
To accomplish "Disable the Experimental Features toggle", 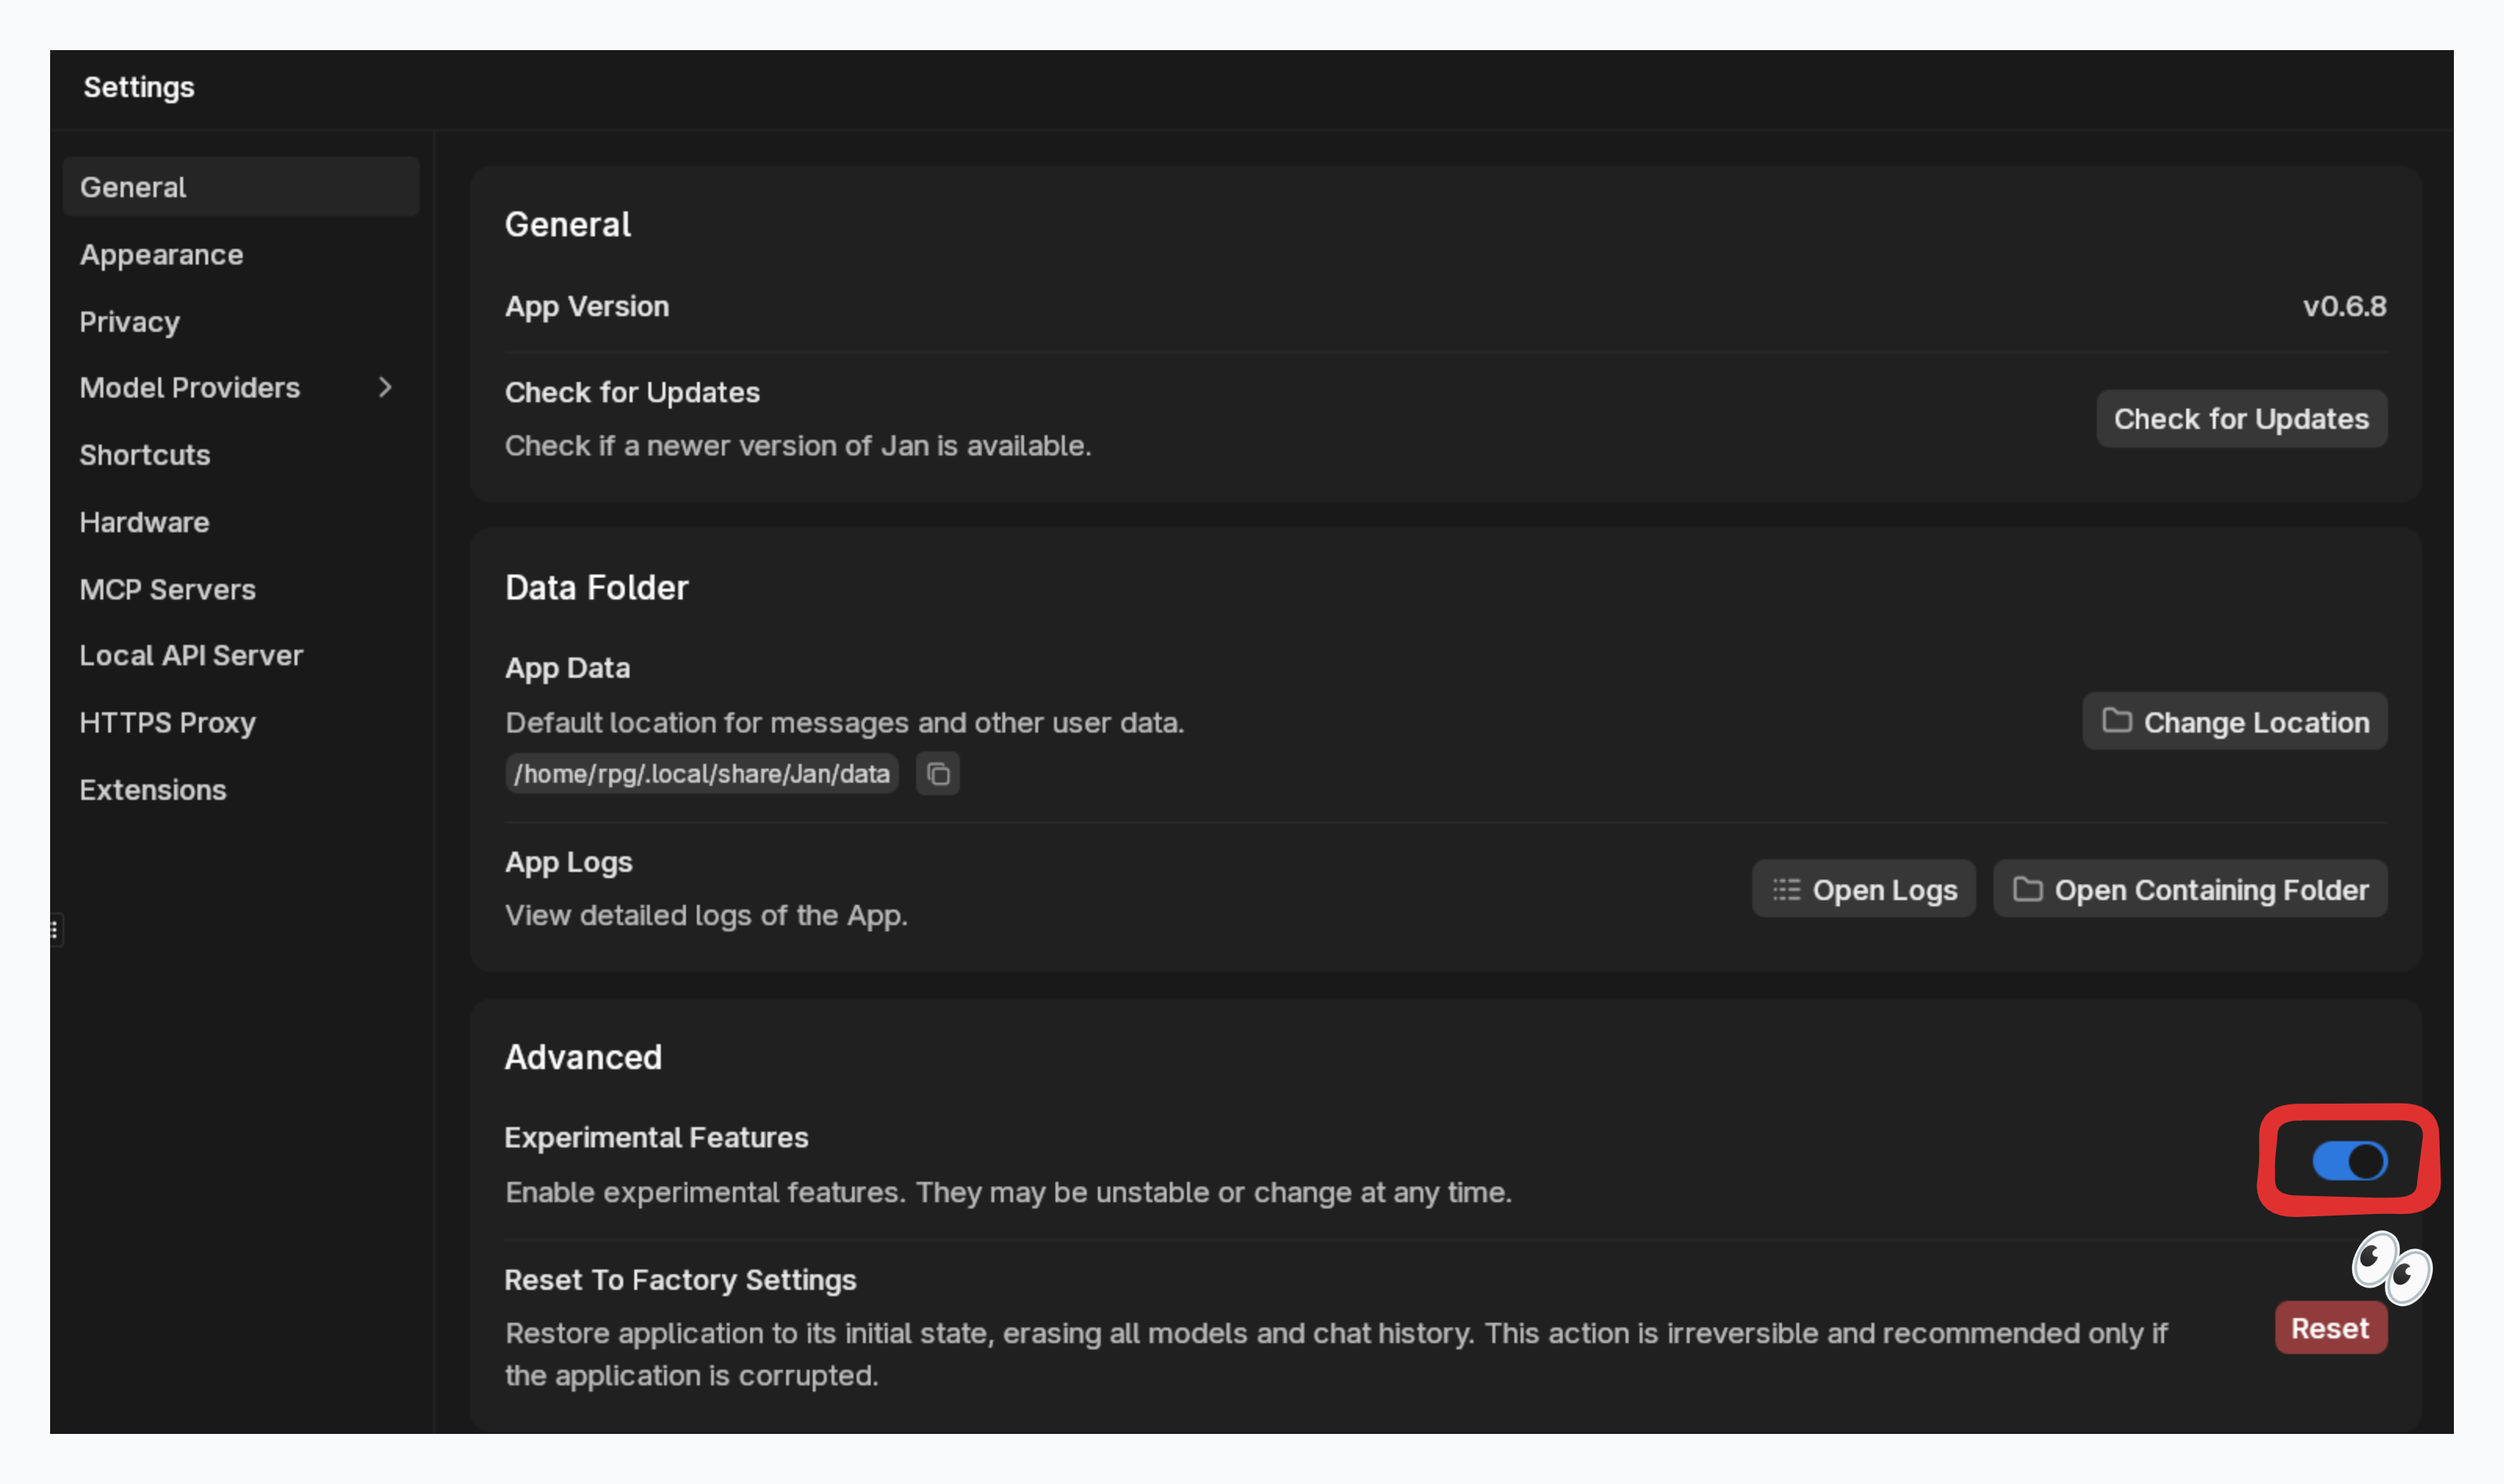I will [2349, 1160].
